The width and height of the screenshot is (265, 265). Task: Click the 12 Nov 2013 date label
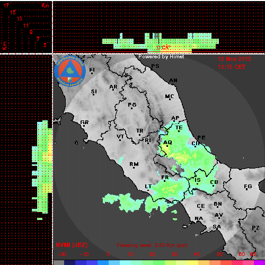[x=234, y=59]
